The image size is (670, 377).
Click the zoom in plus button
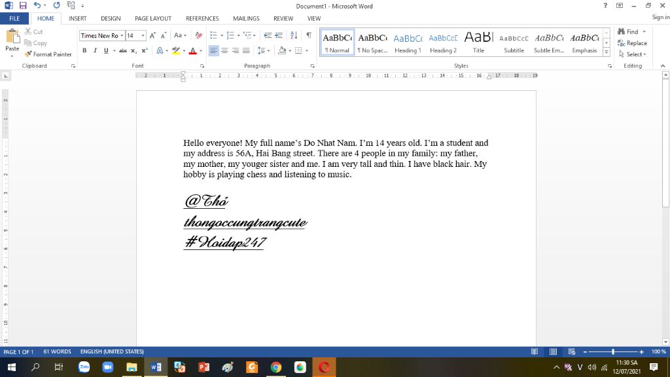point(641,351)
